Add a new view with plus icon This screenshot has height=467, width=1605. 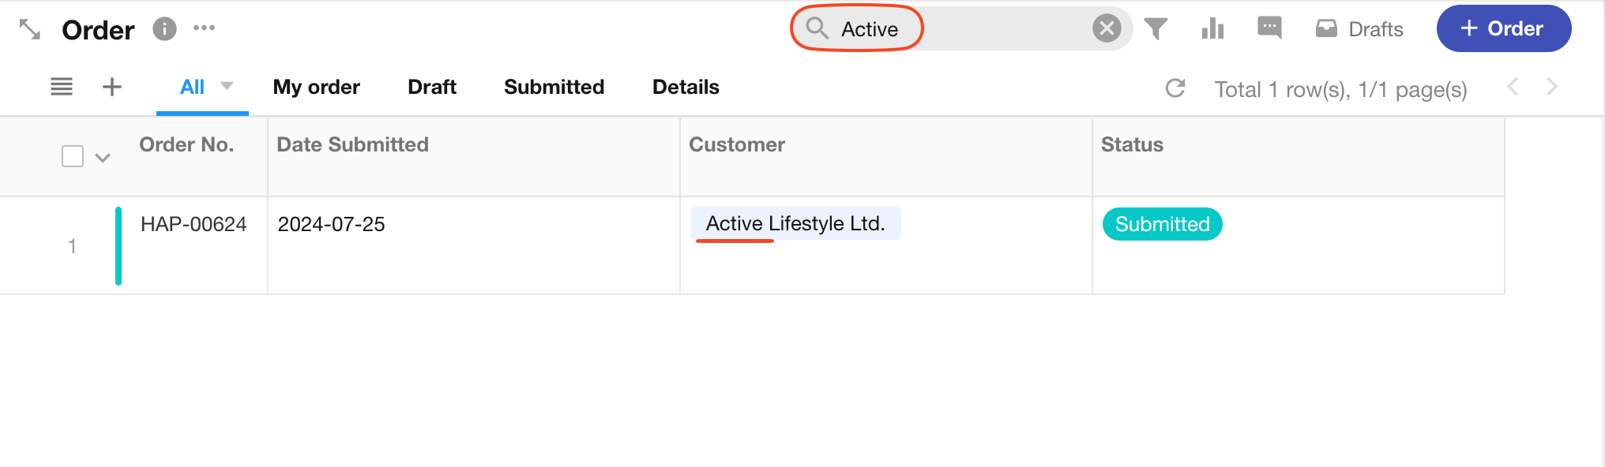(112, 87)
